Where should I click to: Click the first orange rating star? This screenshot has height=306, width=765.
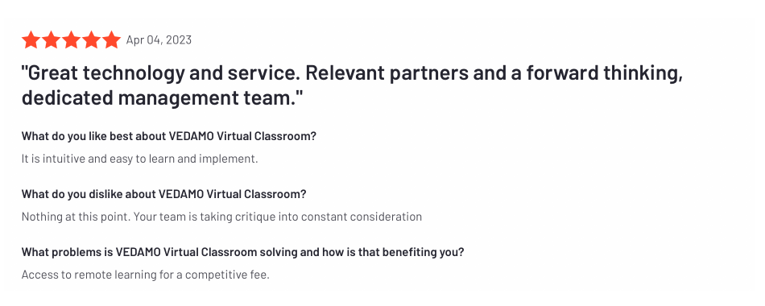click(x=31, y=40)
